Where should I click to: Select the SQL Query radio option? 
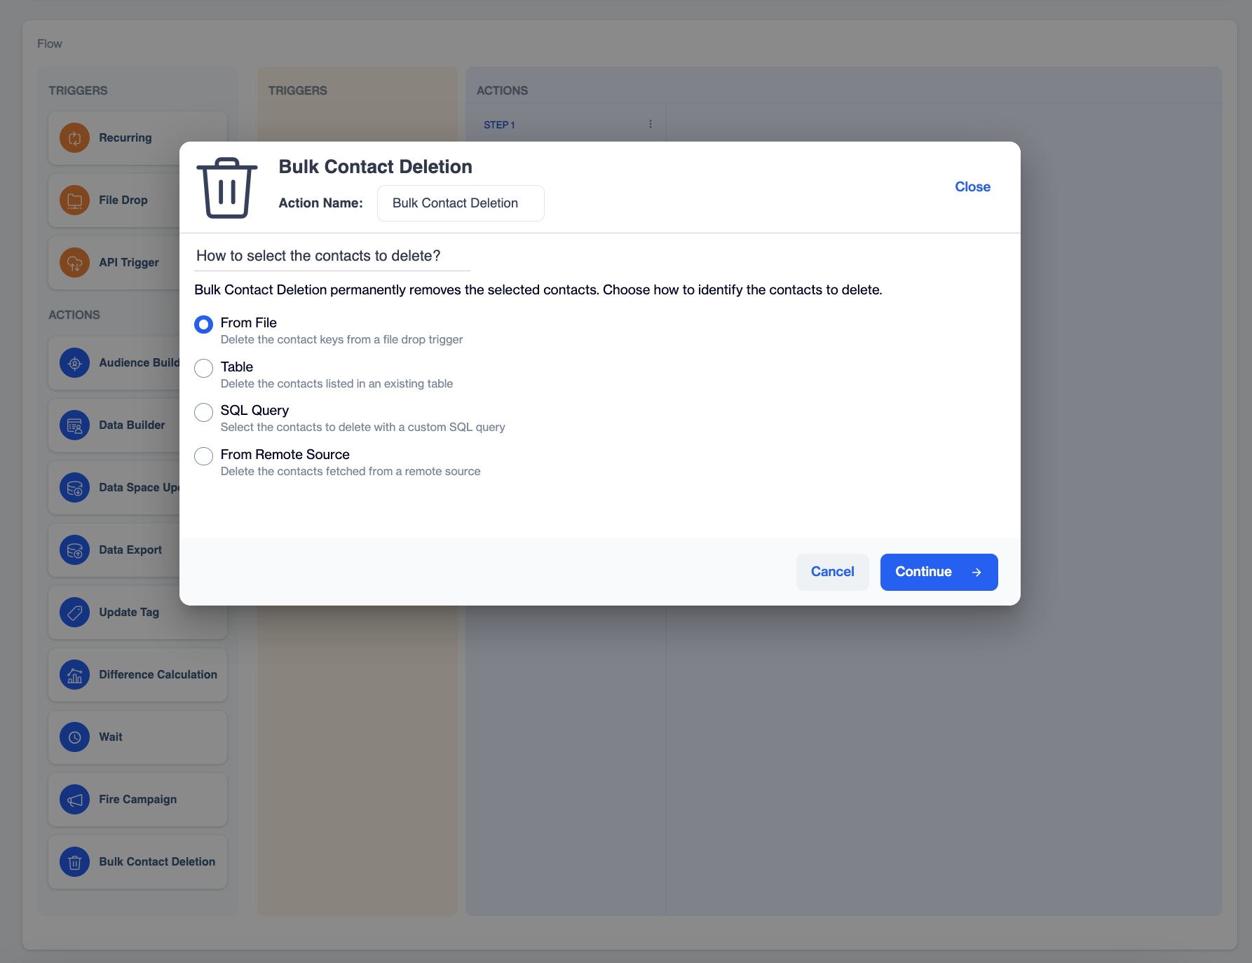tap(203, 412)
